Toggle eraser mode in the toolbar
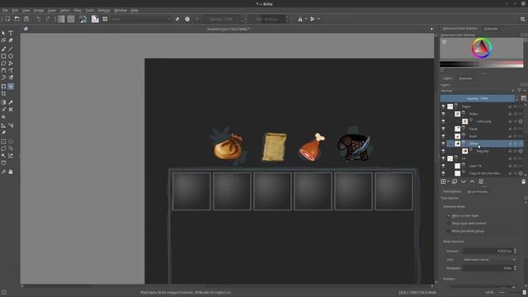Screen dimensions: 528x297 [x=177, y=19]
